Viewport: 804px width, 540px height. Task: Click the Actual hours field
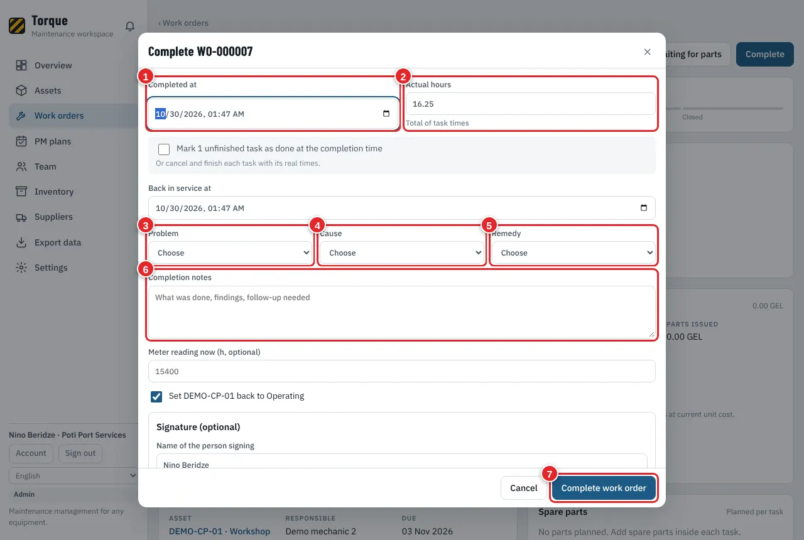click(x=530, y=104)
